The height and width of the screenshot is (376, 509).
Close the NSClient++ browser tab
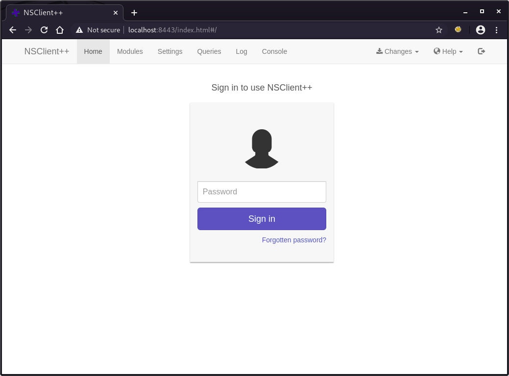(x=116, y=13)
